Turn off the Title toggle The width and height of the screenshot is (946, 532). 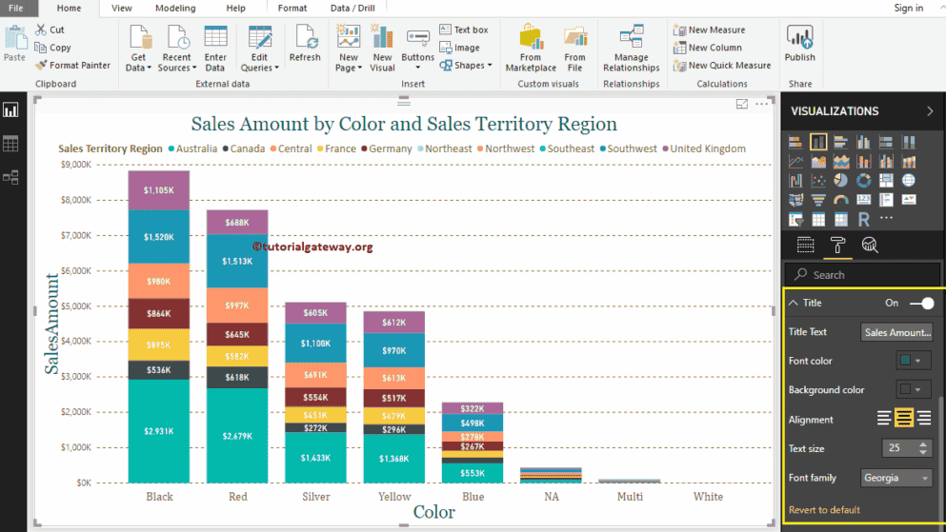[920, 303]
